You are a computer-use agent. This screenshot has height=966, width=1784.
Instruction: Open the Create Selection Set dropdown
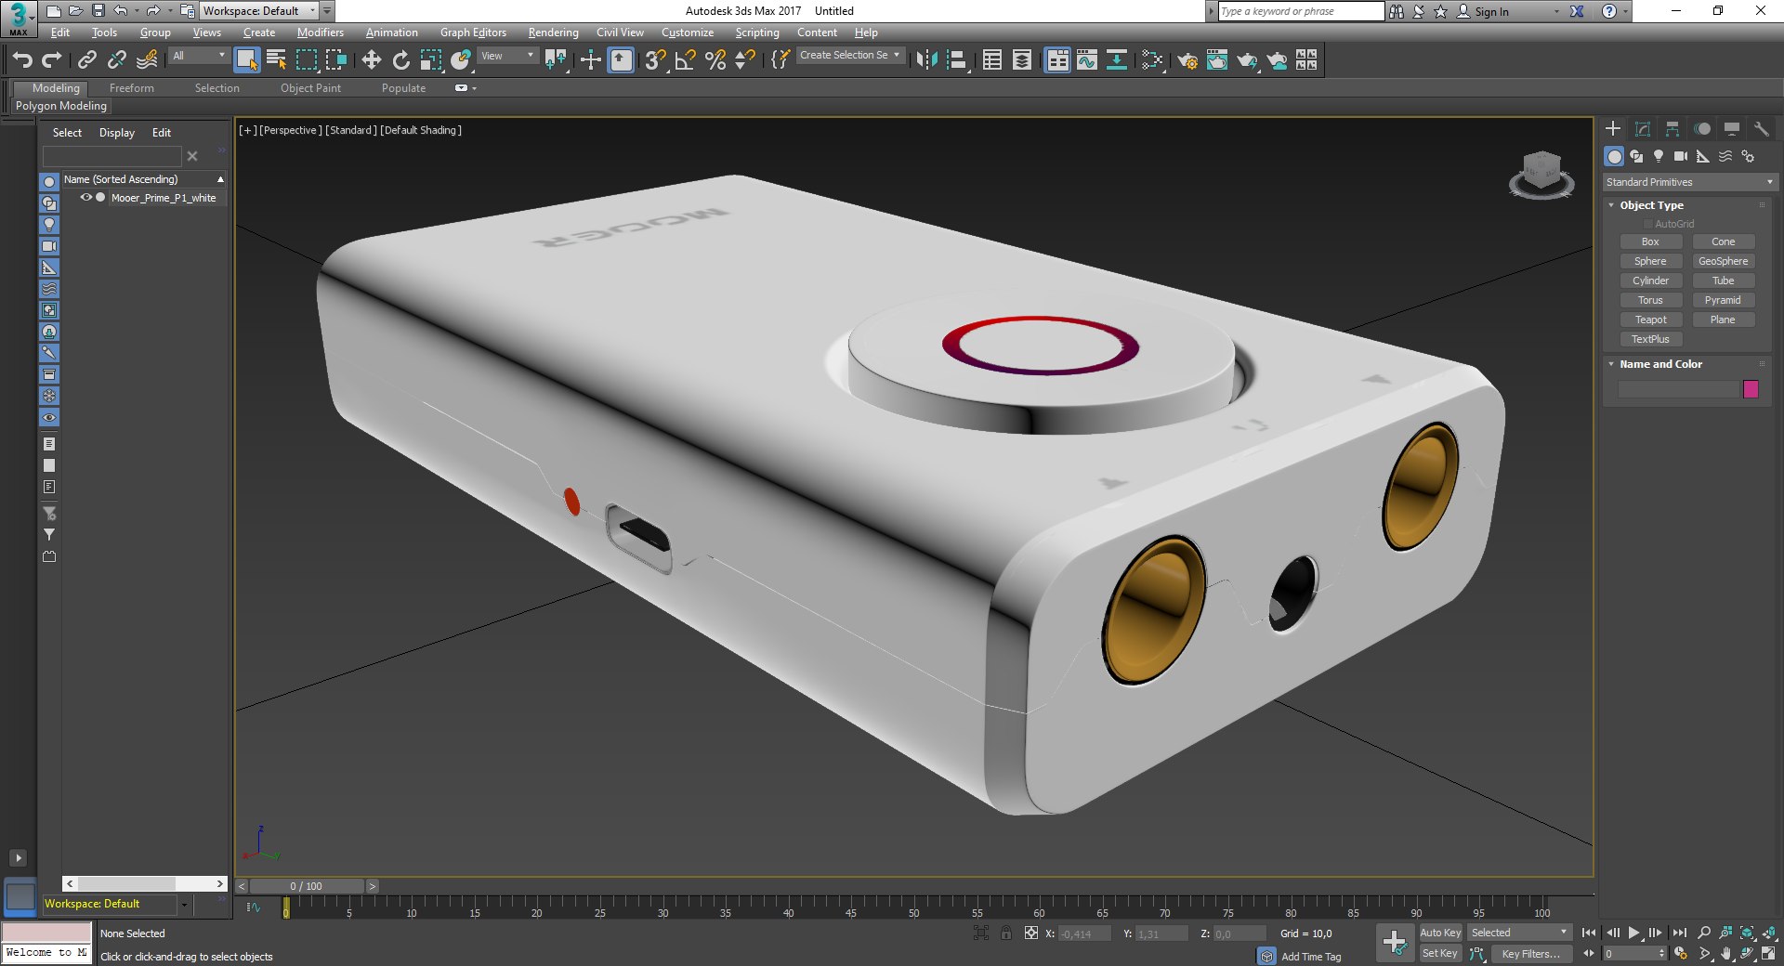[x=849, y=56]
